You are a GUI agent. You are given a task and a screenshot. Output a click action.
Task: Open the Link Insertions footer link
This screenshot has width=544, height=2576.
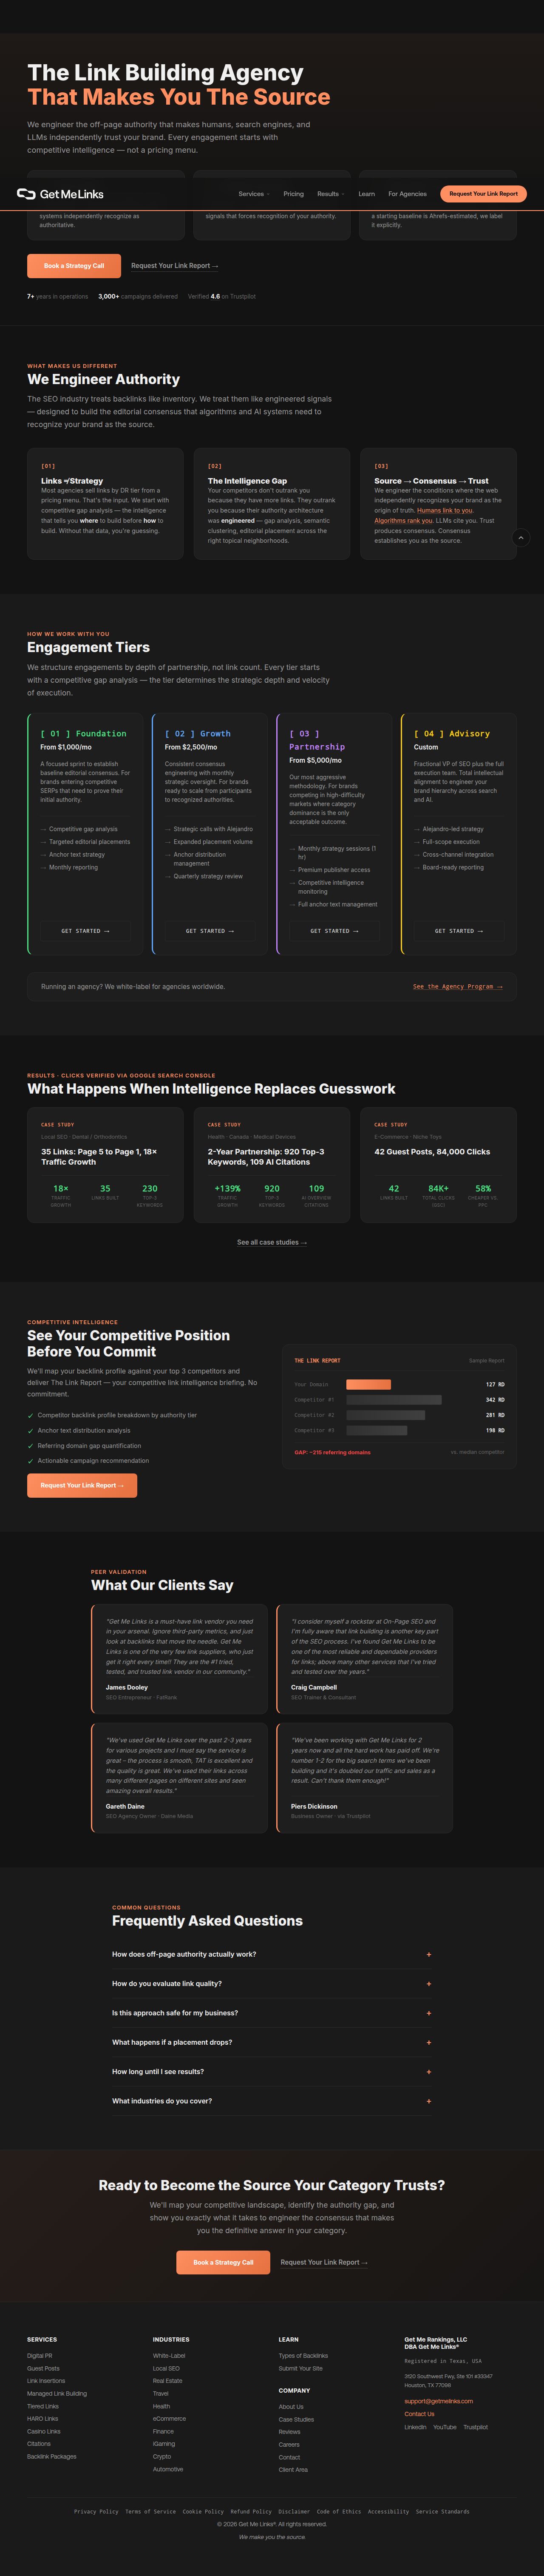[46, 2381]
